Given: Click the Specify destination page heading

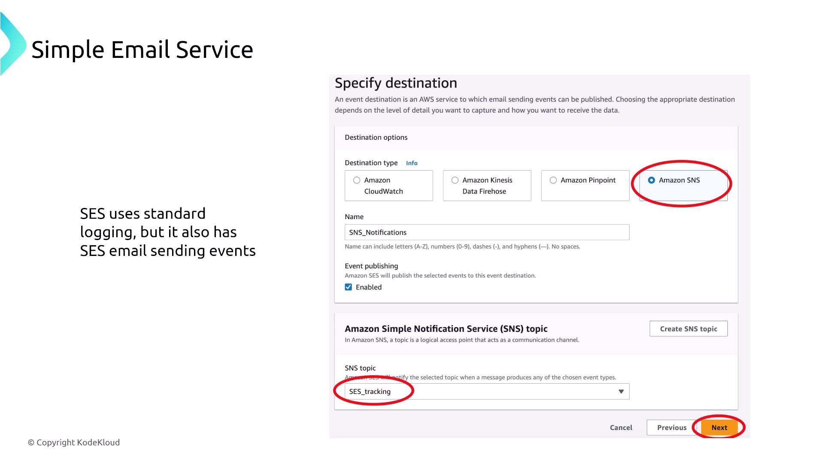Looking at the screenshot, I should (x=396, y=83).
